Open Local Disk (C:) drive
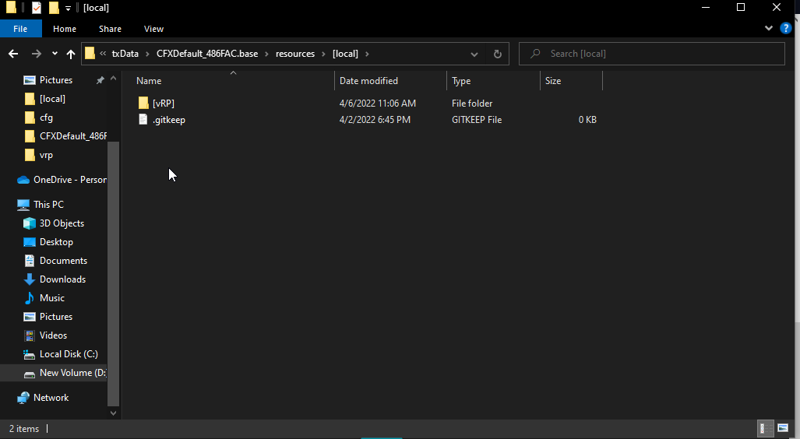The height and width of the screenshot is (439, 800). [69, 354]
